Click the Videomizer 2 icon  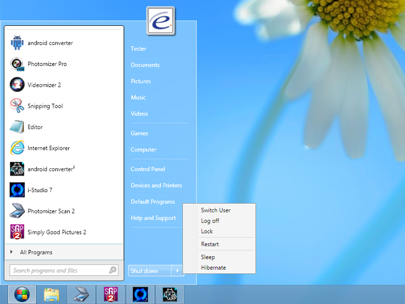(17, 85)
